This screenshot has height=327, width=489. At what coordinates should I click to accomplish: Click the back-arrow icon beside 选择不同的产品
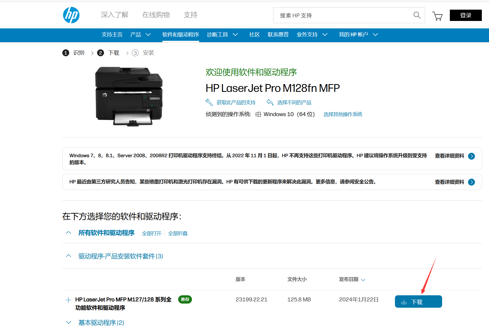(270, 102)
